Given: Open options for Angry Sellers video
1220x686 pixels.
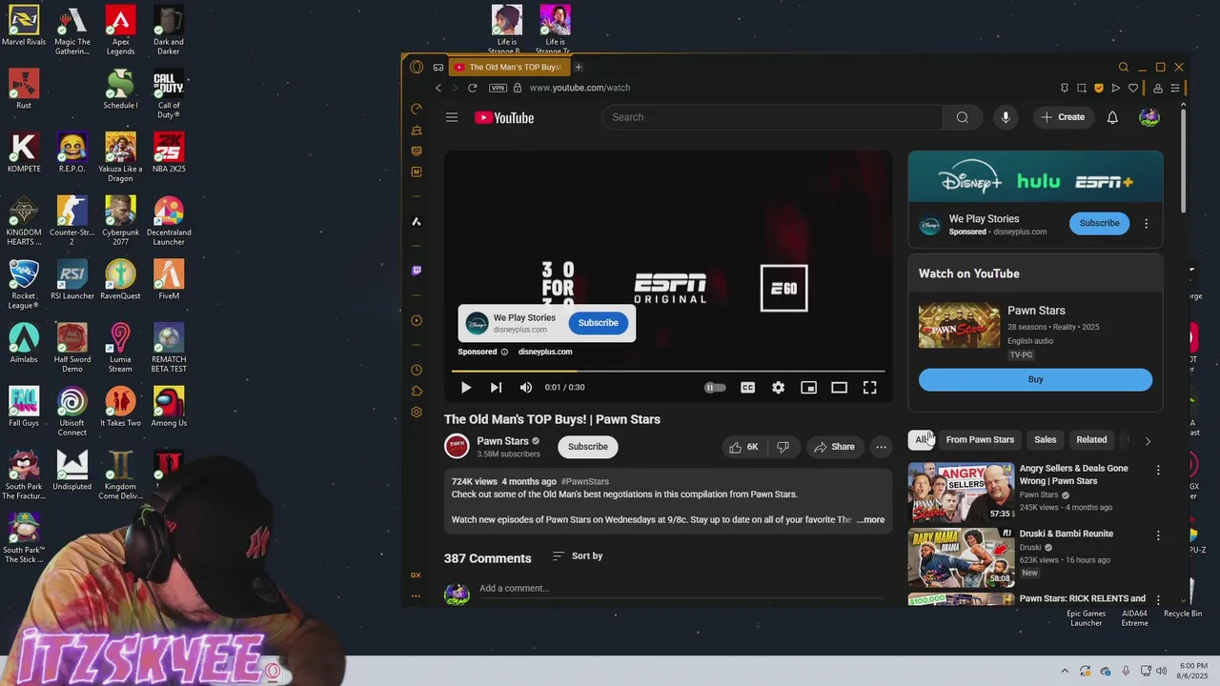Looking at the screenshot, I should (1158, 471).
